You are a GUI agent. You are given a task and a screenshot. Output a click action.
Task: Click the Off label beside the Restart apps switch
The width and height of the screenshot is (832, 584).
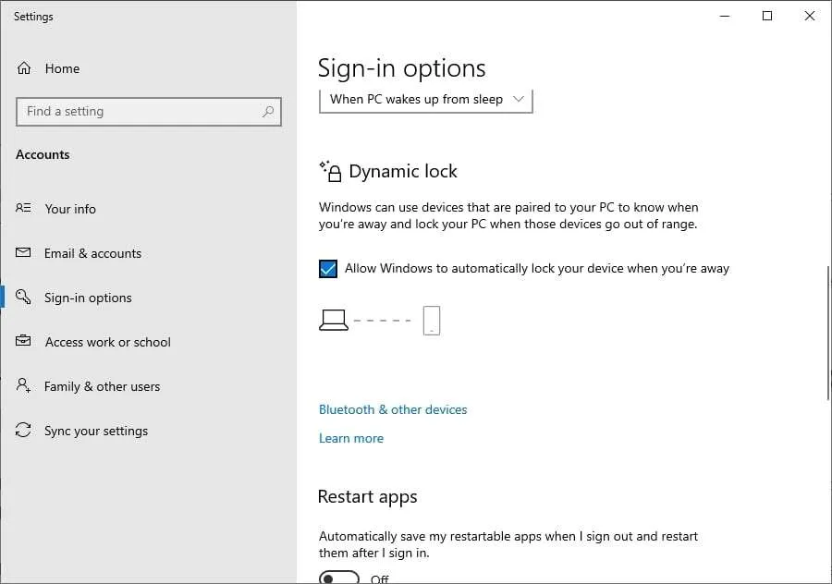click(x=380, y=578)
